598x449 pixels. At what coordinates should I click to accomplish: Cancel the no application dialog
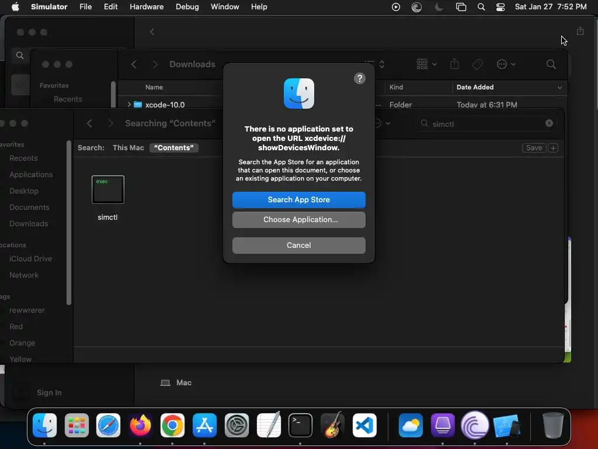[x=298, y=245]
